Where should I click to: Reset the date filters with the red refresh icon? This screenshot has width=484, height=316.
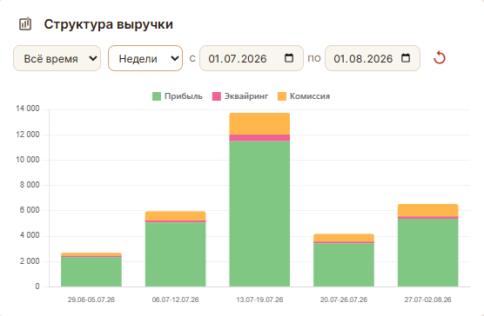pyautogui.click(x=440, y=58)
